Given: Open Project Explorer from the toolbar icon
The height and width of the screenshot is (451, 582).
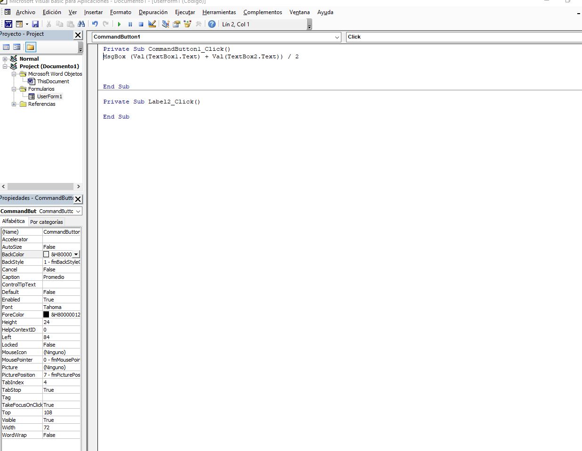Looking at the screenshot, I should [166, 24].
